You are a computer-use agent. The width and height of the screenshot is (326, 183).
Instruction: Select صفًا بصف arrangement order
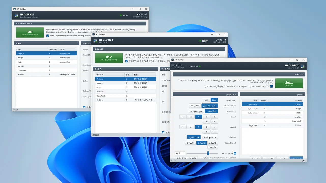click(x=211, y=111)
